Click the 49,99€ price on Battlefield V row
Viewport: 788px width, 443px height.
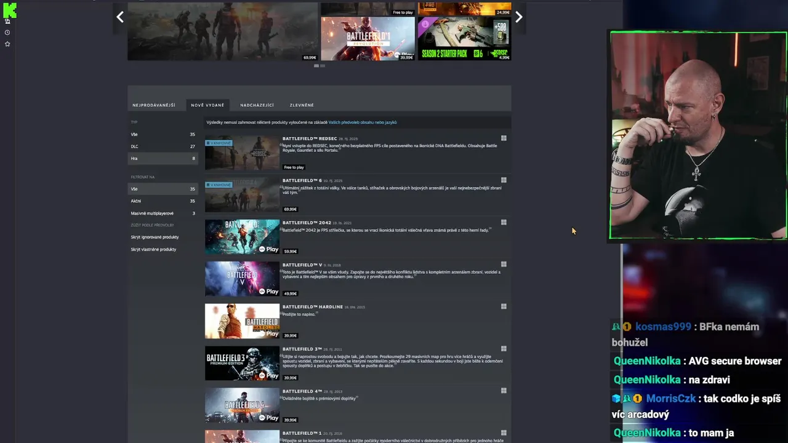pyautogui.click(x=290, y=293)
